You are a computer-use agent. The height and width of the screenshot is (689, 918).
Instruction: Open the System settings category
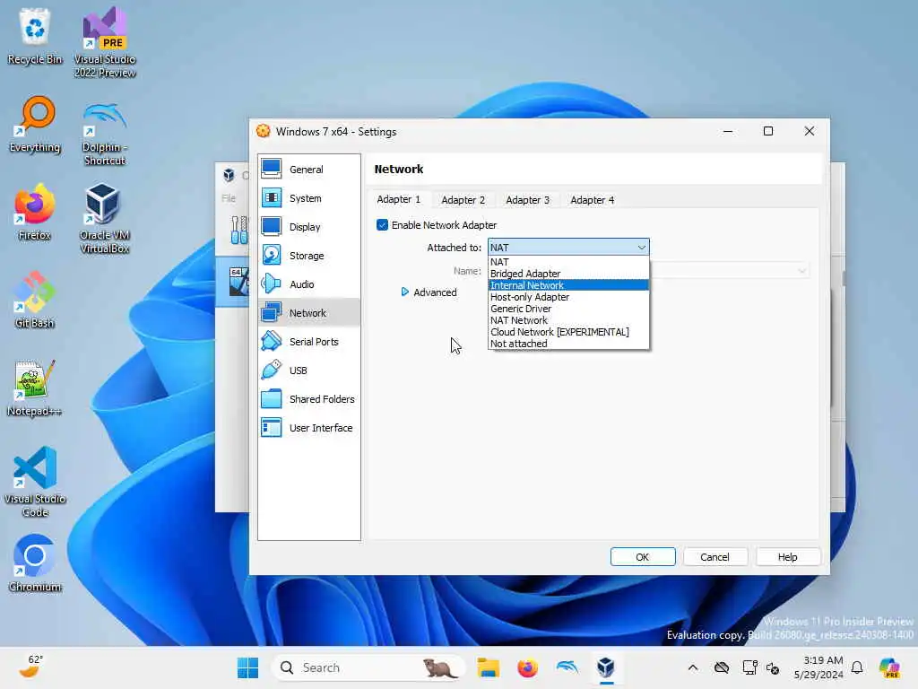click(x=308, y=198)
